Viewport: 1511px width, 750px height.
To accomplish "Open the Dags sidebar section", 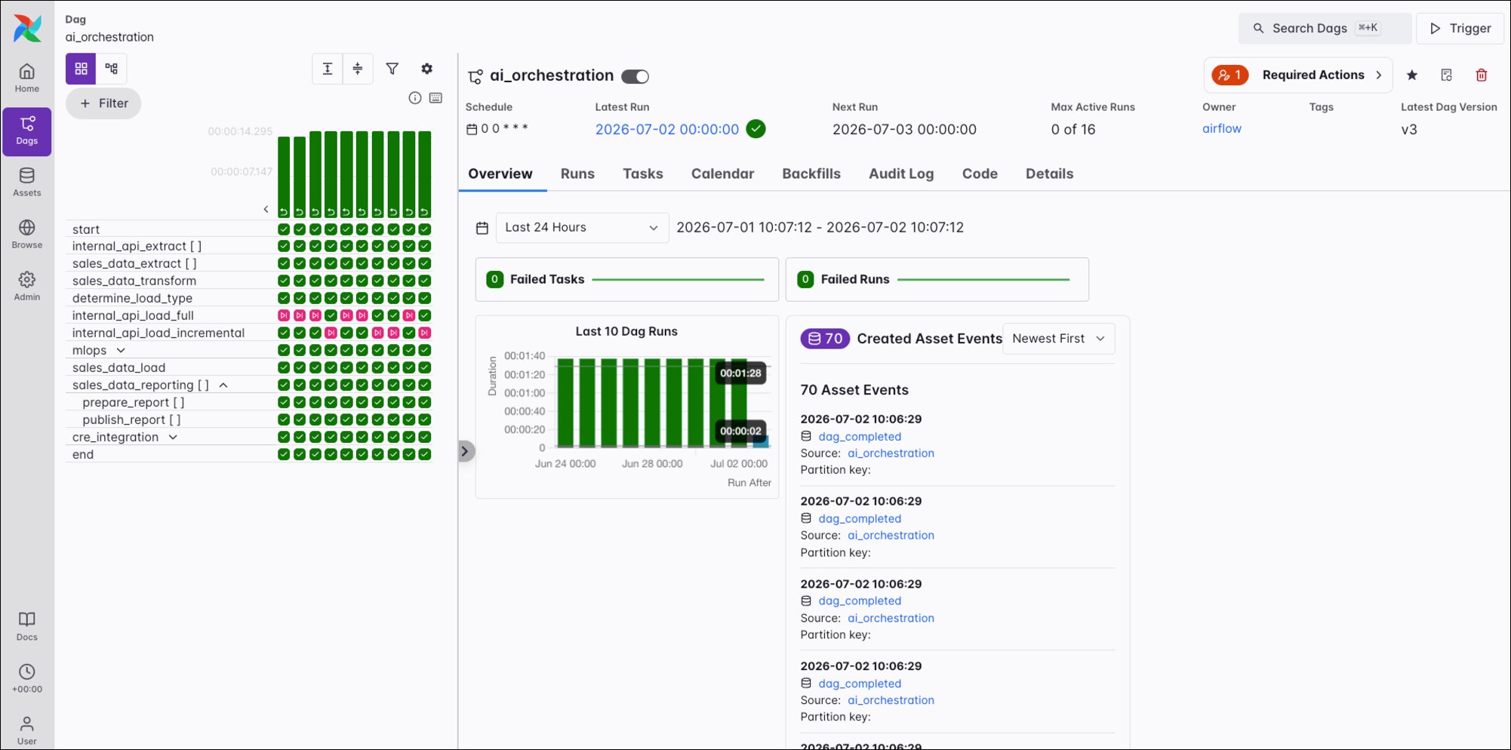I will pyautogui.click(x=27, y=131).
